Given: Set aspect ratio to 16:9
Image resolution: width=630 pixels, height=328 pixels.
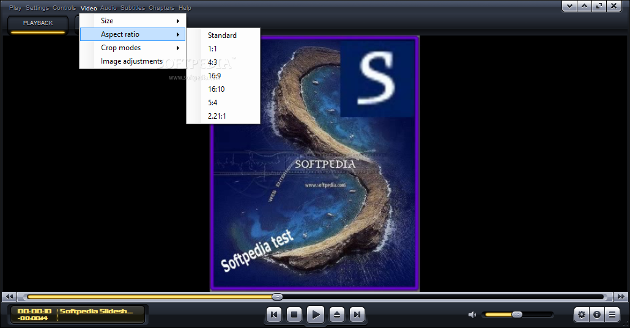Looking at the screenshot, I should [x=223, y=75].
